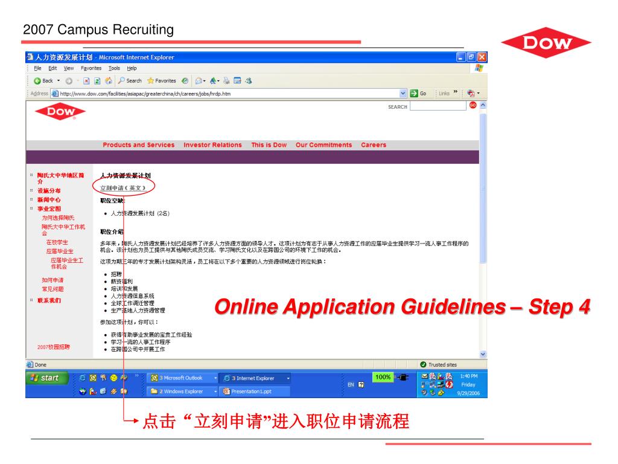The image size is (618, 464).
Task: Switch to Presentation1.ppt taskbar item
Action: 255,391
